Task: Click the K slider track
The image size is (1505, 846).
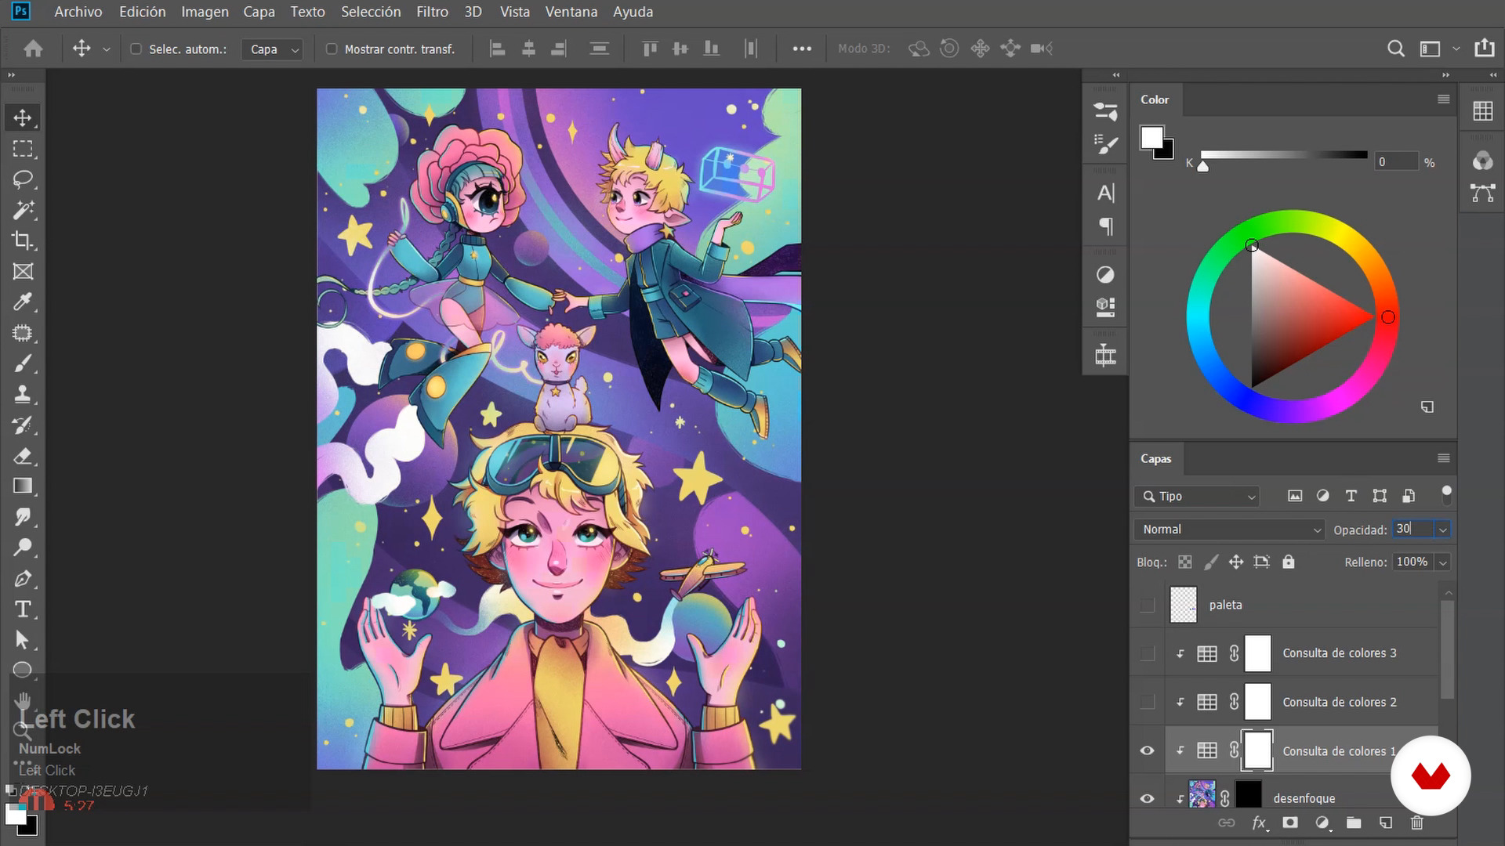Action: [1284, 155]
